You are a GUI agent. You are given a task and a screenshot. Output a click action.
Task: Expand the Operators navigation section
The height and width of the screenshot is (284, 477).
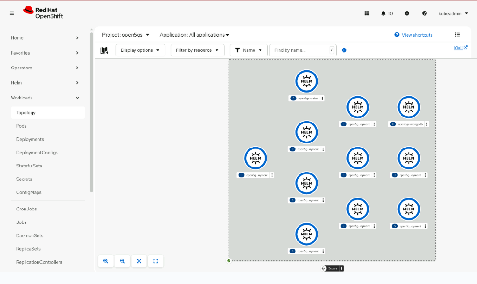point(45,68)
